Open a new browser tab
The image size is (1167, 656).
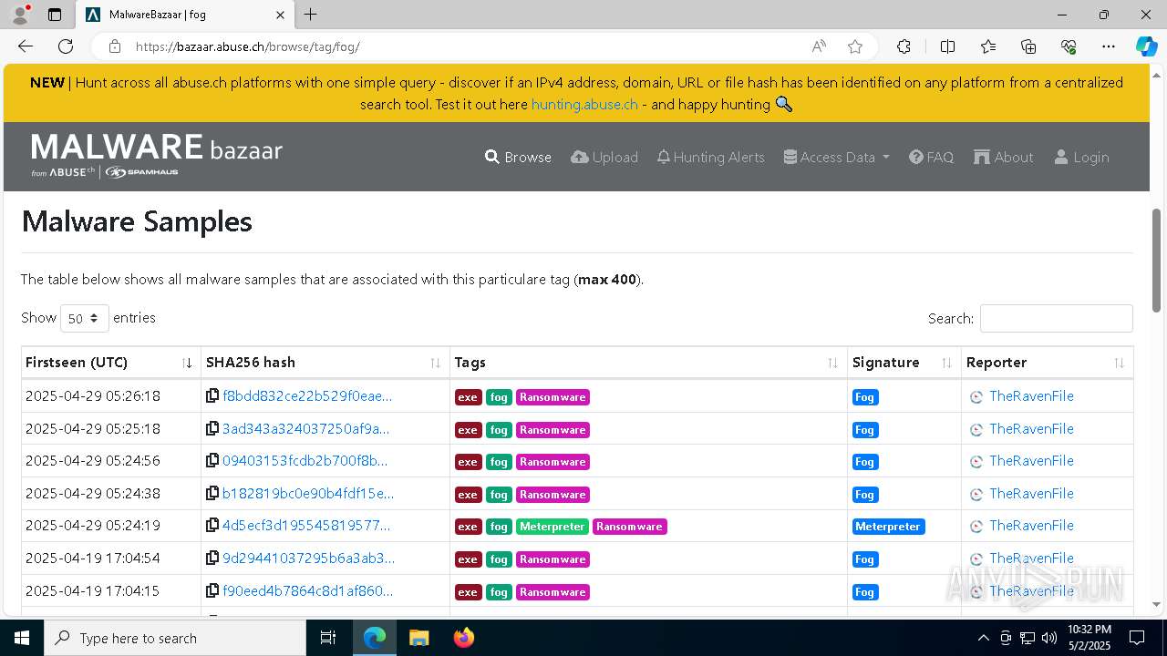[311, 15]
